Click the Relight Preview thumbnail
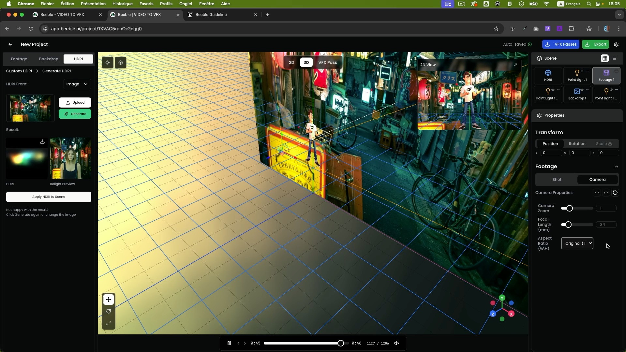Image resolution: width=626 pixels, height=352 pixels. coord(71,158)
